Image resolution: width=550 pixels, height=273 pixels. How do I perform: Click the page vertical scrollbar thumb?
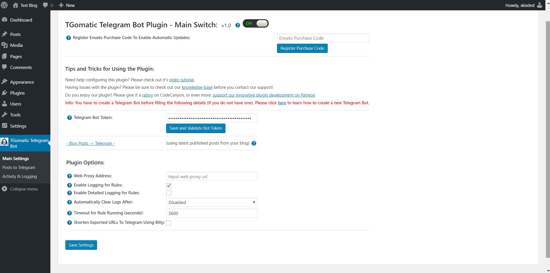pos(548,139)
